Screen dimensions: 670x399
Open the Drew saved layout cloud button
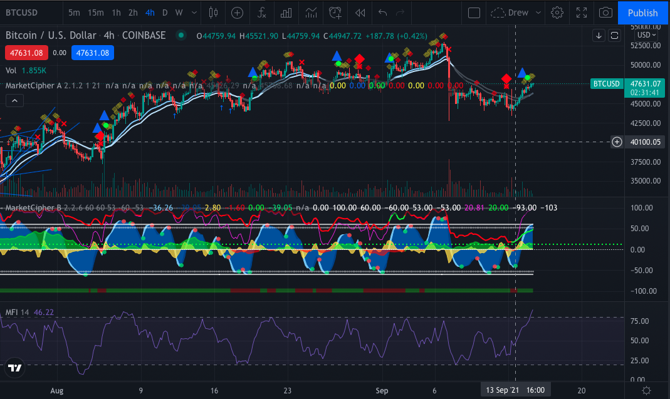[510, 13]
